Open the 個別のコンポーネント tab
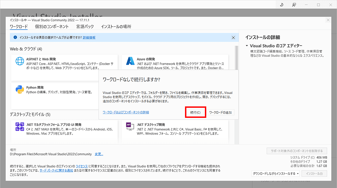The image size is (337, 188). 52,27
